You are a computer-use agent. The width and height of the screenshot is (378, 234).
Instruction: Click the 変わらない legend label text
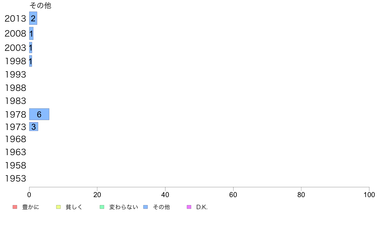click(x=123, y=207)
